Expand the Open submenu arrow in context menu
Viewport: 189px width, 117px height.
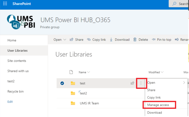pos(184,82)
